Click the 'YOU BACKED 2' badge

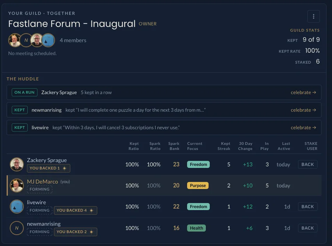click(x=75, y=232)
